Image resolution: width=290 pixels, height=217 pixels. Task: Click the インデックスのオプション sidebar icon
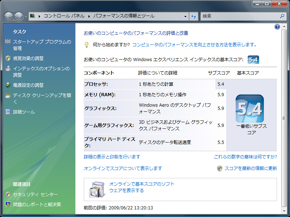(8, 69)
